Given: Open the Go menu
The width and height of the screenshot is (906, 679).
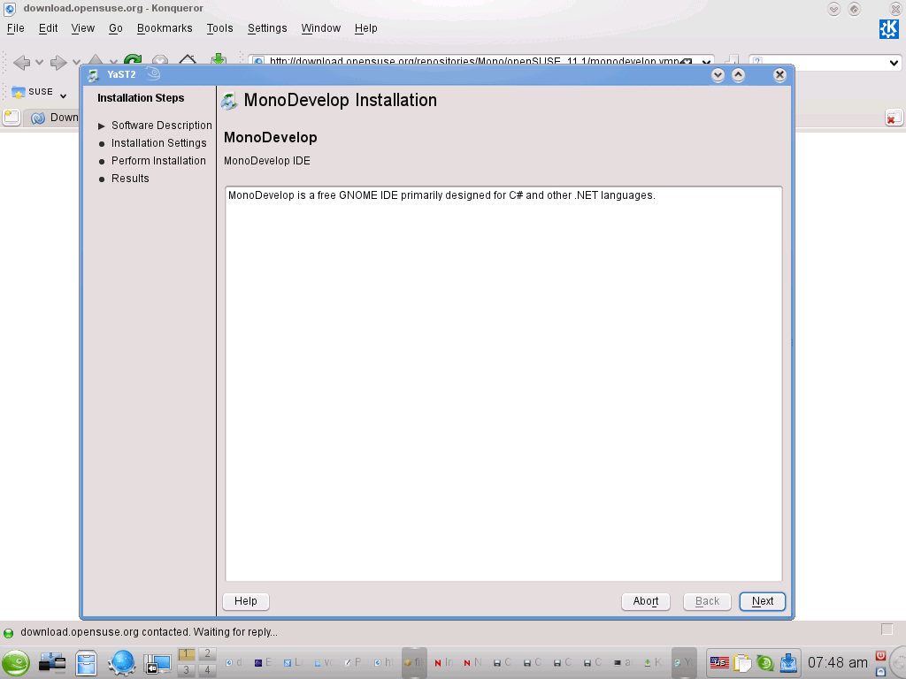Looking at the screenshot, I should pos(116,28).
